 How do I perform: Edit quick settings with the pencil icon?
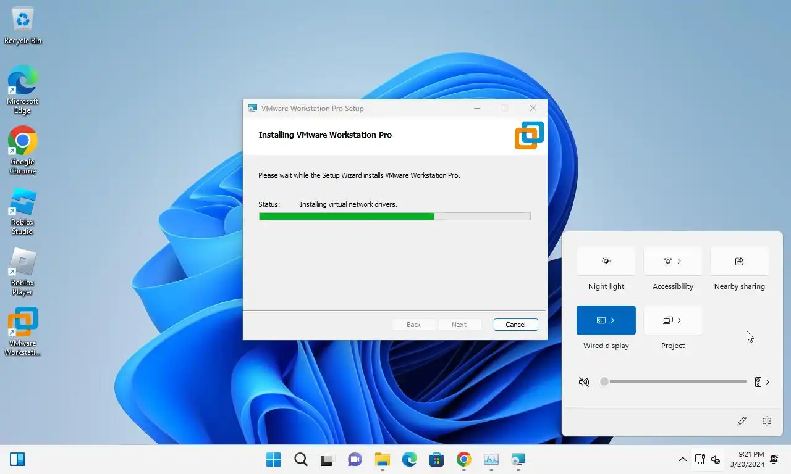tap(742, 421)
